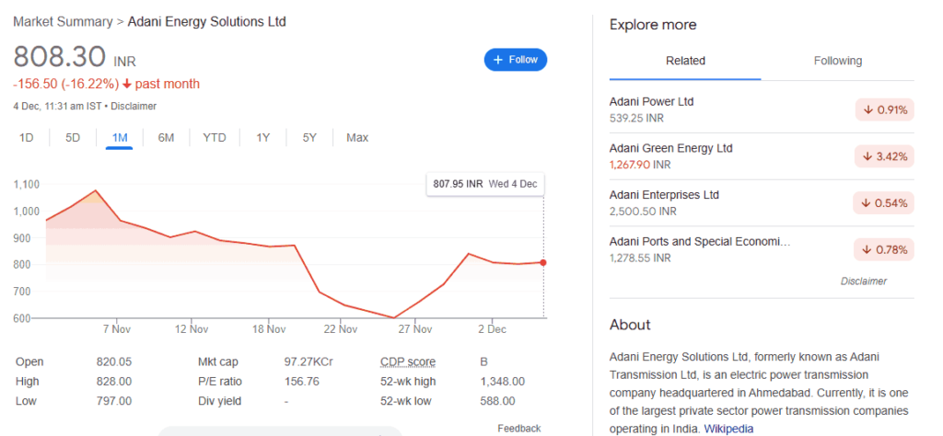Switch chart to YTD range

point(214,138)
